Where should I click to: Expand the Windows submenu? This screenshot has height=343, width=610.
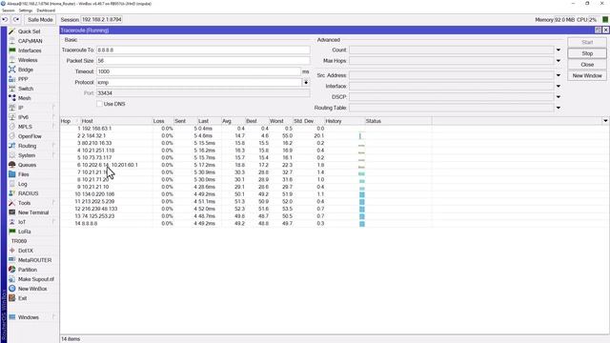53,317
